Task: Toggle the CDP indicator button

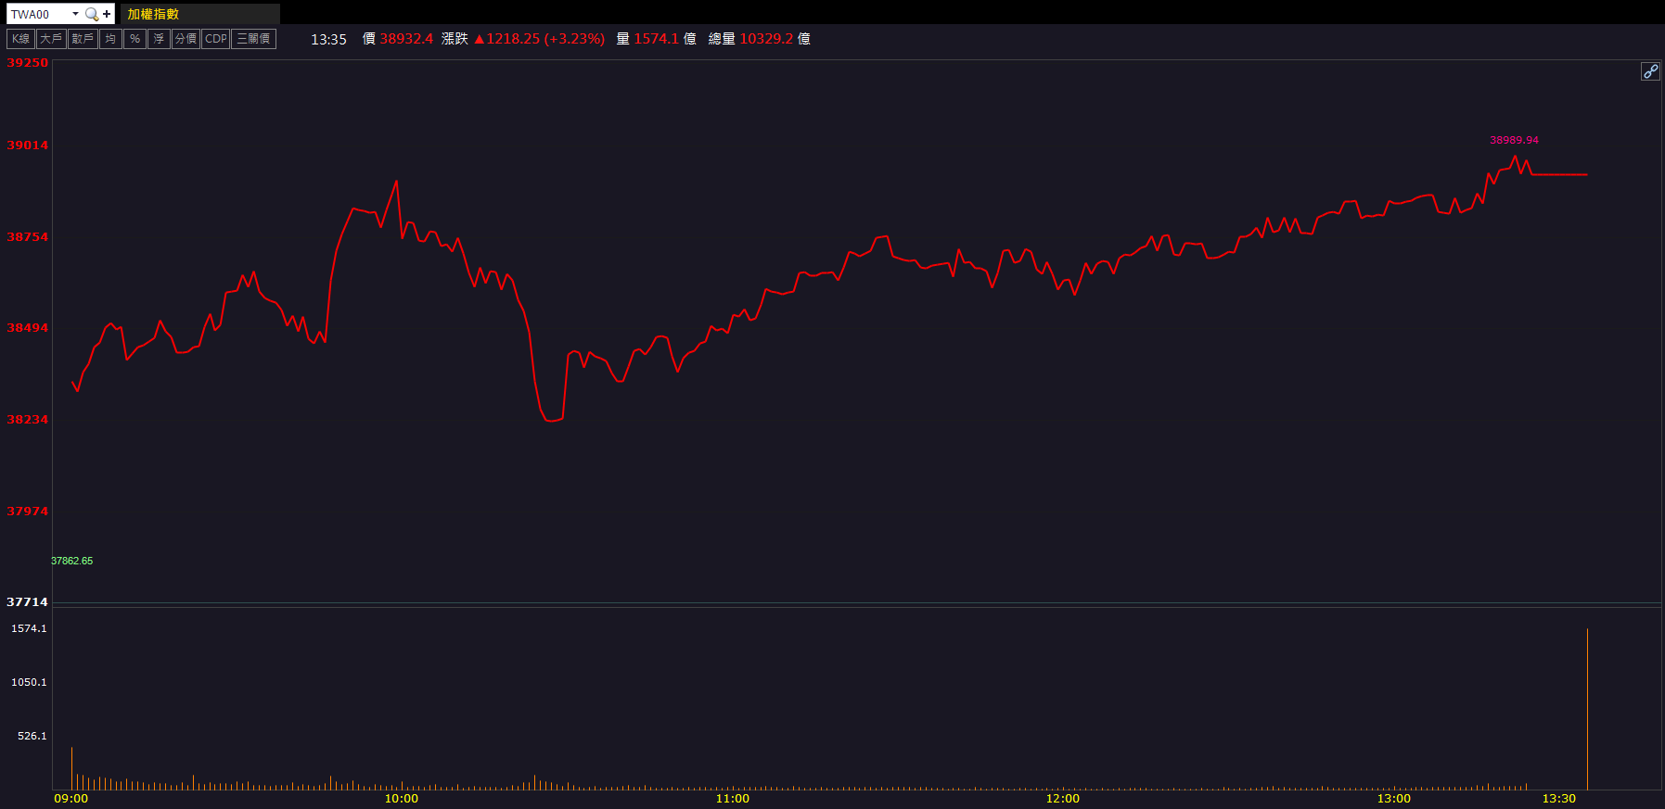Action: click(216, 39)
